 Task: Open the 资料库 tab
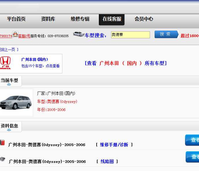tap(48, 19)
